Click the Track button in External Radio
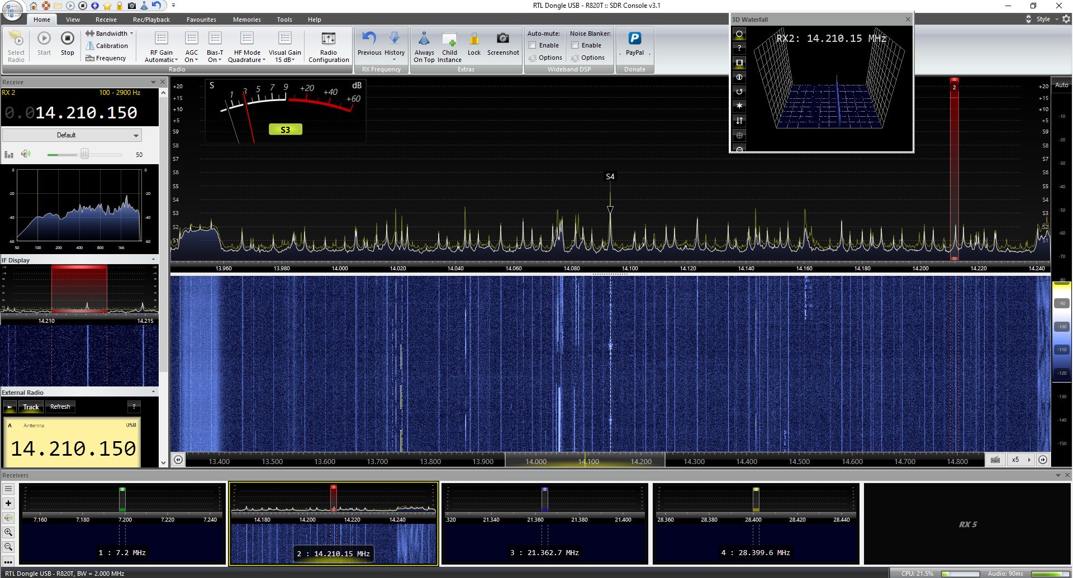 point(31,407)
